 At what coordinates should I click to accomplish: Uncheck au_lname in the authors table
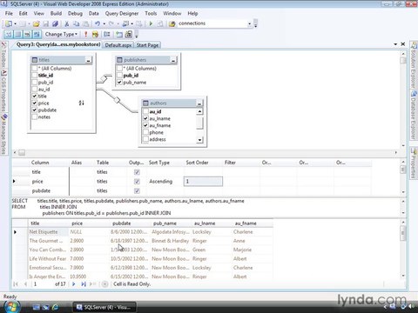click(x=145, y=118)
